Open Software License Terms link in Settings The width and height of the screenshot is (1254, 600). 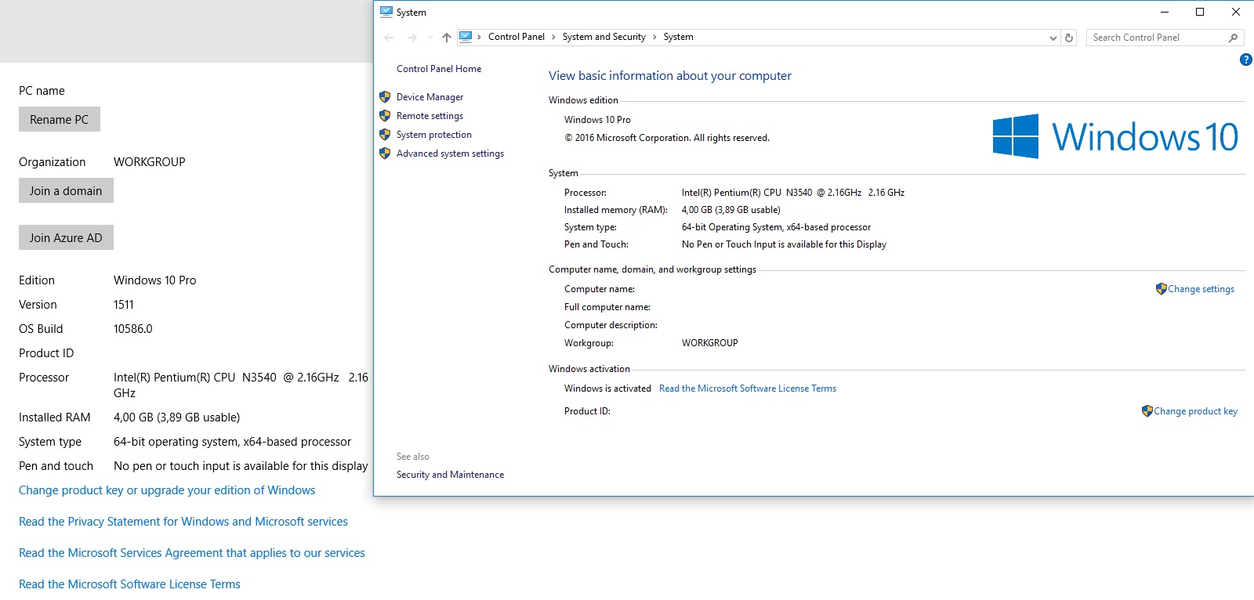[129, 584]
